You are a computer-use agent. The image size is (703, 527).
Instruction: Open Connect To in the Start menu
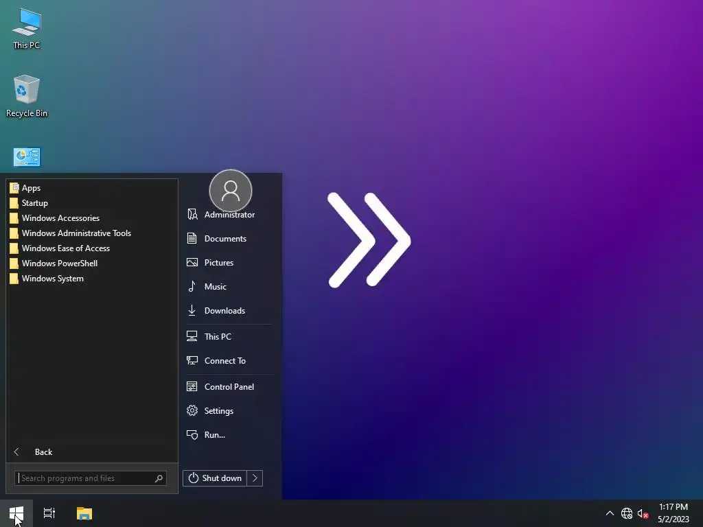point(228,361)
